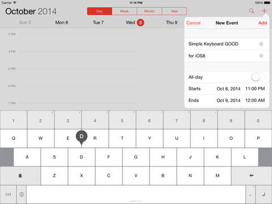Tap the number 1 key
Screen dimensions: 272x204
14,120
